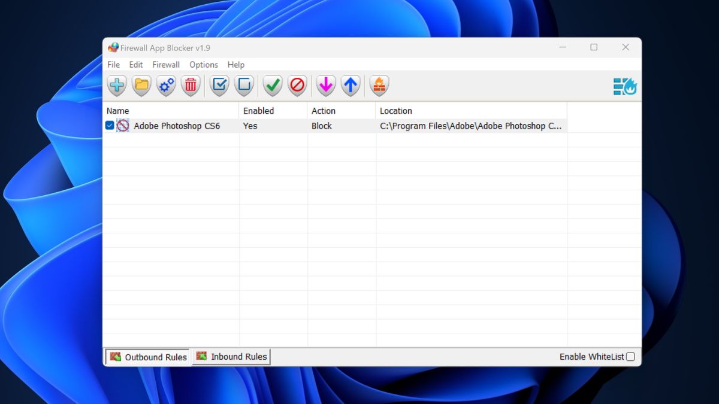Screen dimensions: 719x404
Task: Open the Options menu
Action: pos(204,65)
